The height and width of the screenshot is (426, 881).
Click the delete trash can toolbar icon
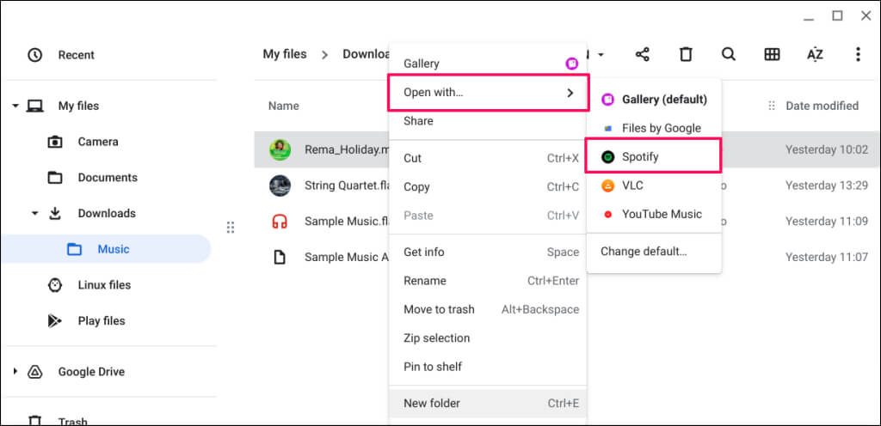pos(686,54)
